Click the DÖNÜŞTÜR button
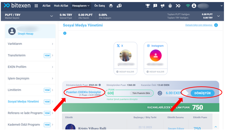 coord(203,93)
